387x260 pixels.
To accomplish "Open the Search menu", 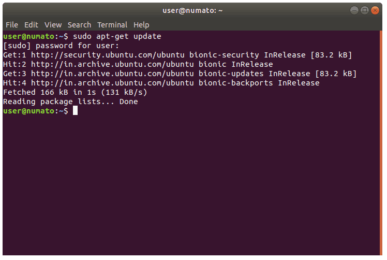I will [x=79, y=25].
